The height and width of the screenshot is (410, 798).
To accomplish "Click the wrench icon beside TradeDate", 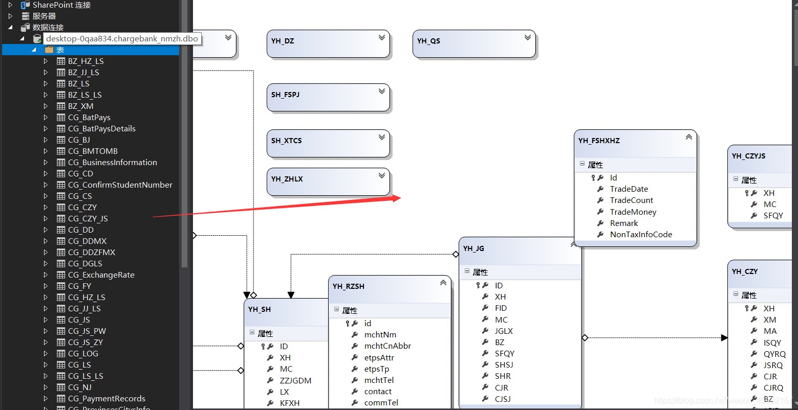I will click(x=600, y=189).
